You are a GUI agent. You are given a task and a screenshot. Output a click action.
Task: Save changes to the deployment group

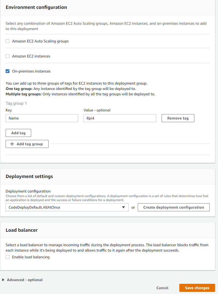[197, 288]
